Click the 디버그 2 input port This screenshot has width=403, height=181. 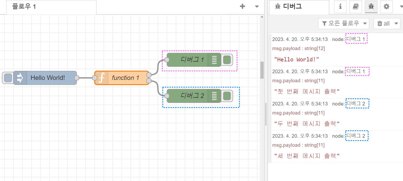(x=167, y=96)
